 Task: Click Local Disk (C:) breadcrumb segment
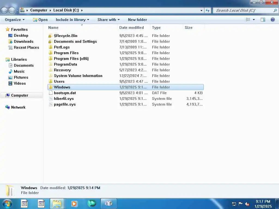(x=66, y=10)
